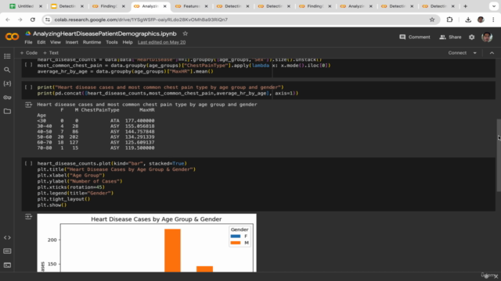Image resolution: width=501 pixels, height=281 pixels.
Task: Open the user account avatar in Colab
Action: point(487,37)
